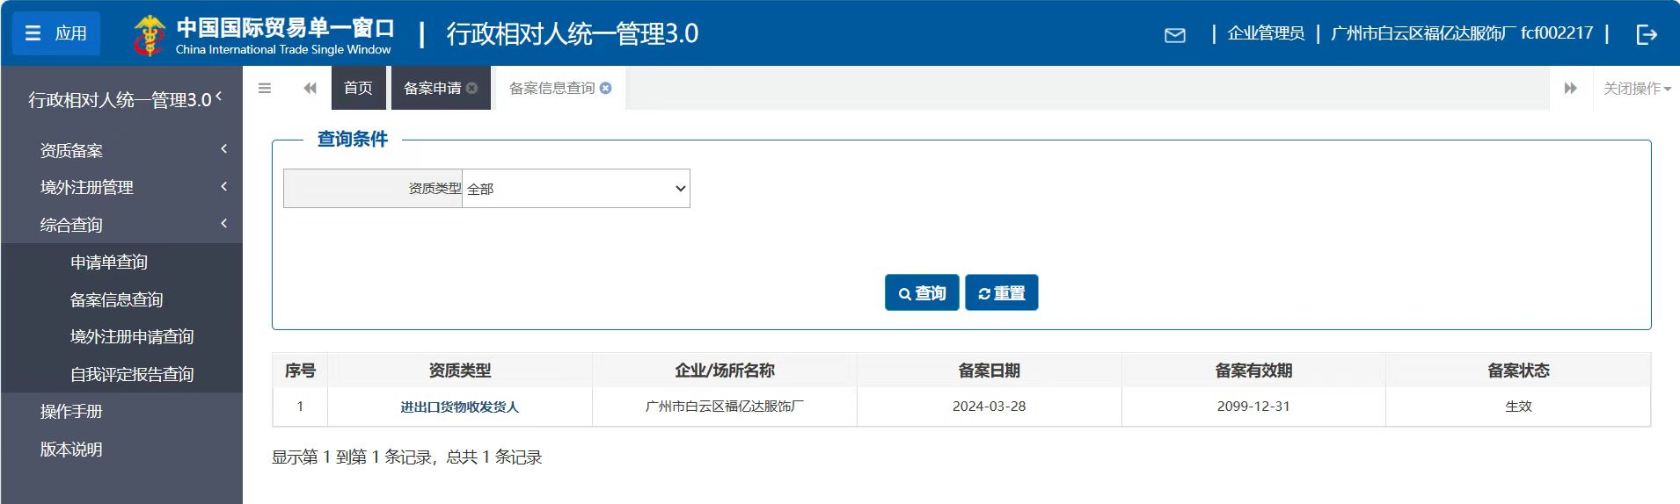Expand the 境外注册管理 sidebar menu
Screen dimensions: 1680x504
click(121, 187)
